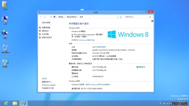
Task: Click the computer icon in address bar
Action: click(54, 17)
